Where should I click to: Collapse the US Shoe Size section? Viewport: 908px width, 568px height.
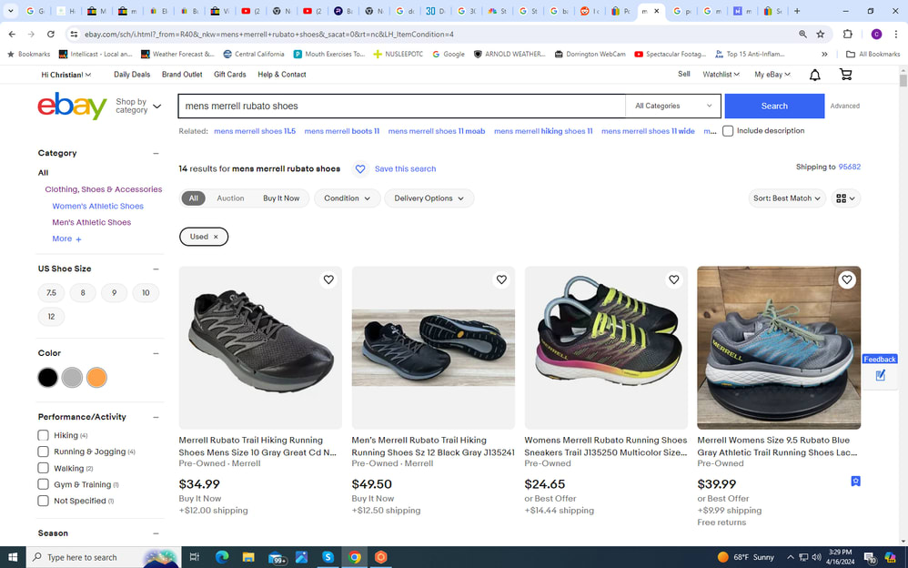[x=156, y=269]
